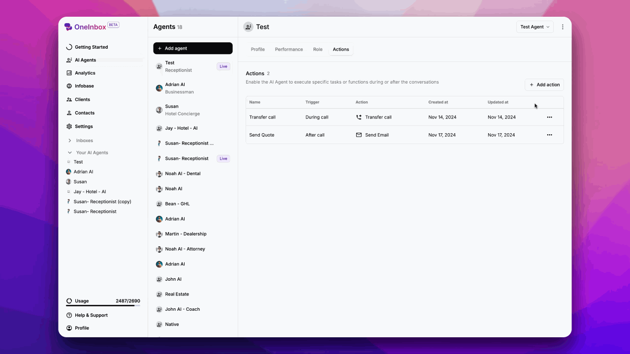Select Susan under Your AI Agents
Screen dimensions: 630x354
[x=80, y=182]
